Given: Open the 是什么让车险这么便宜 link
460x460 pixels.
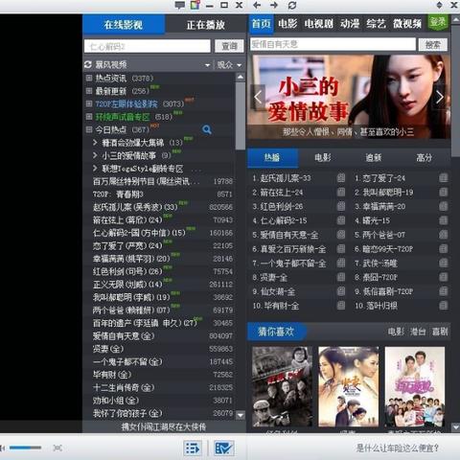Looking at the screenshot, I should [x=398, y=448].
